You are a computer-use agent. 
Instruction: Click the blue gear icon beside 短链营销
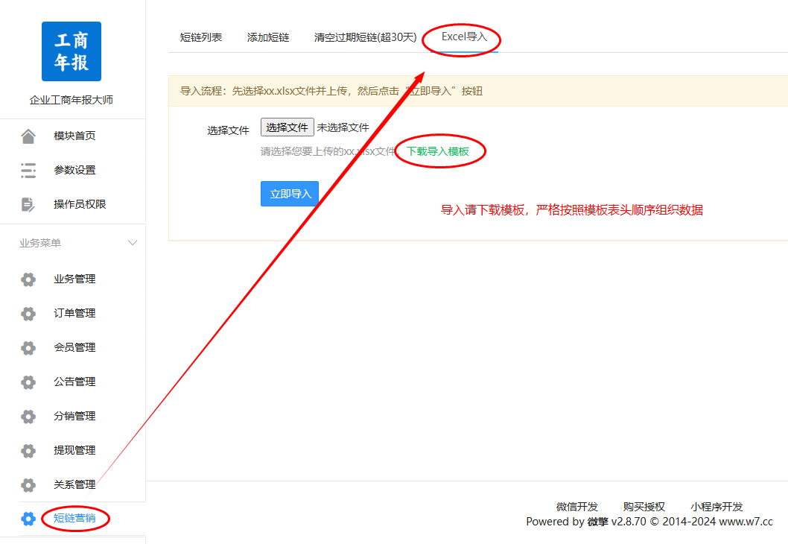tap(28, 519)
